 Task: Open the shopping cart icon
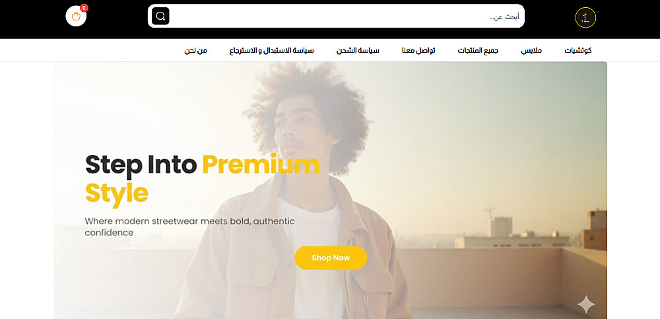(76, 16)
